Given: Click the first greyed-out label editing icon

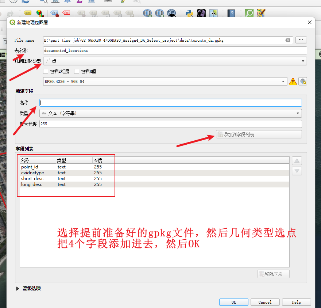Looking at the screenshot, I should (x=81, y=13).
